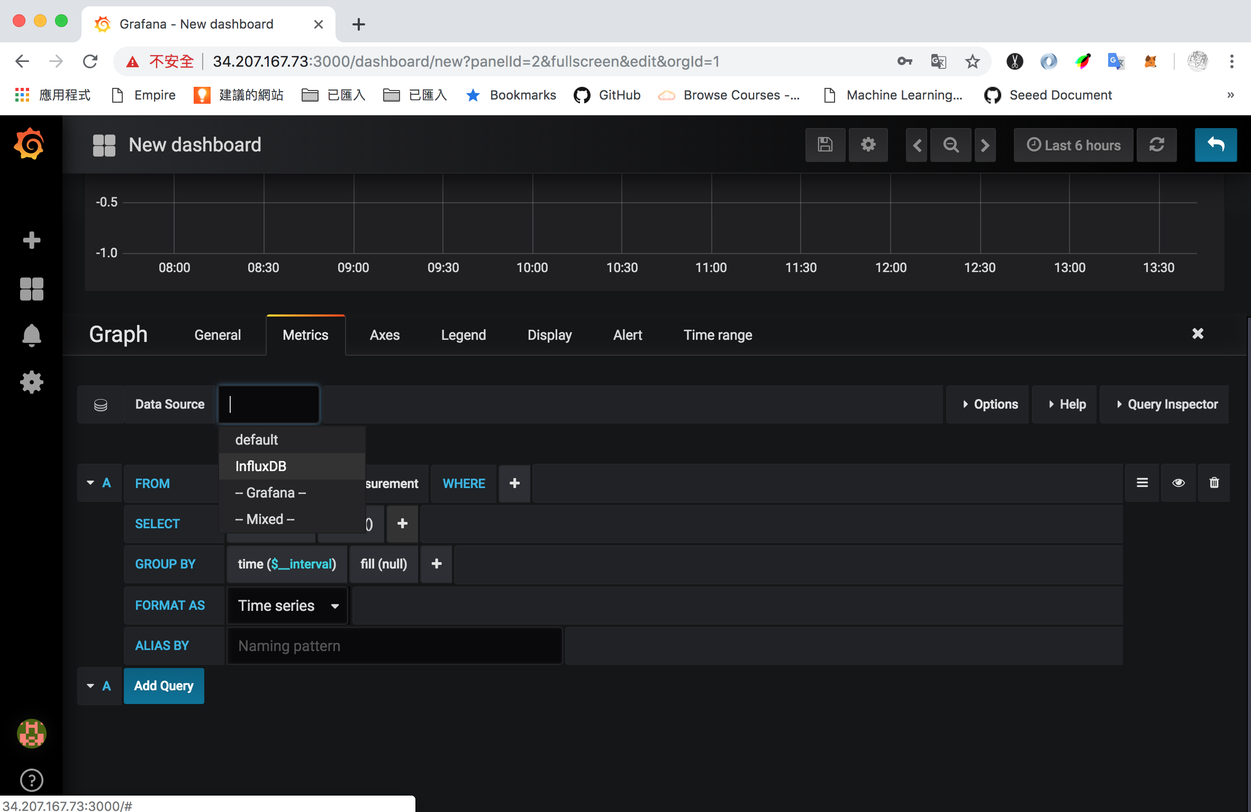Select -- Mixed -- data source
This screenshot has width=1251, height=812.
click(292, 519)
